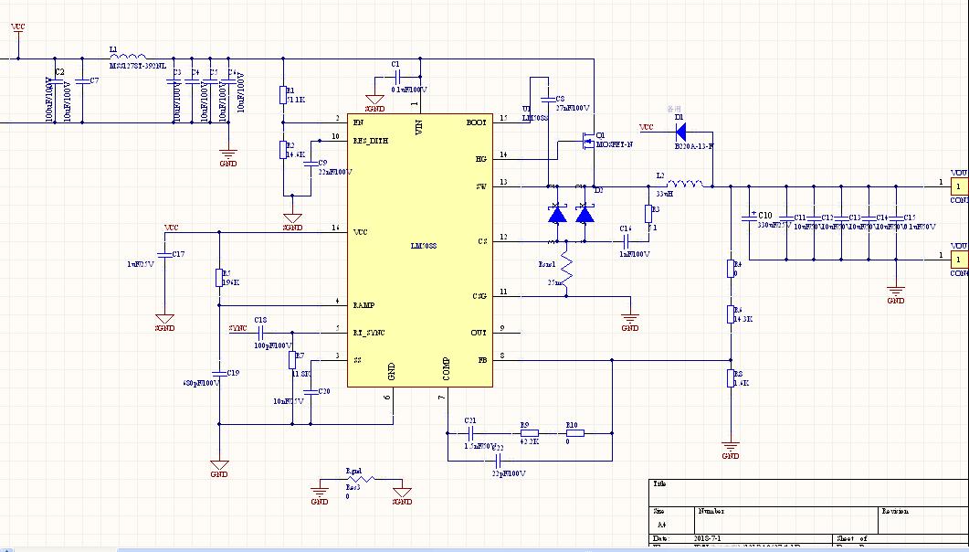Viewport: 969px width, 552px height.
Task: Select resistor R10 in the compensation loop
Action: pos(574,433)
